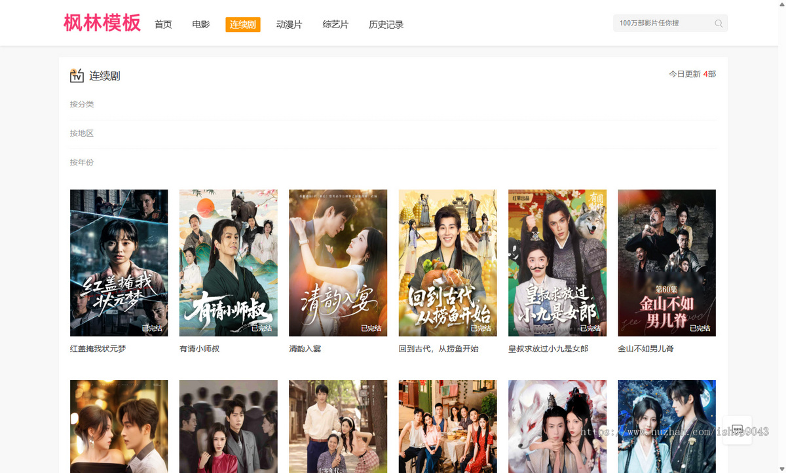
Task: Click the 连续剧 section heading text
Action: point(105,76)
